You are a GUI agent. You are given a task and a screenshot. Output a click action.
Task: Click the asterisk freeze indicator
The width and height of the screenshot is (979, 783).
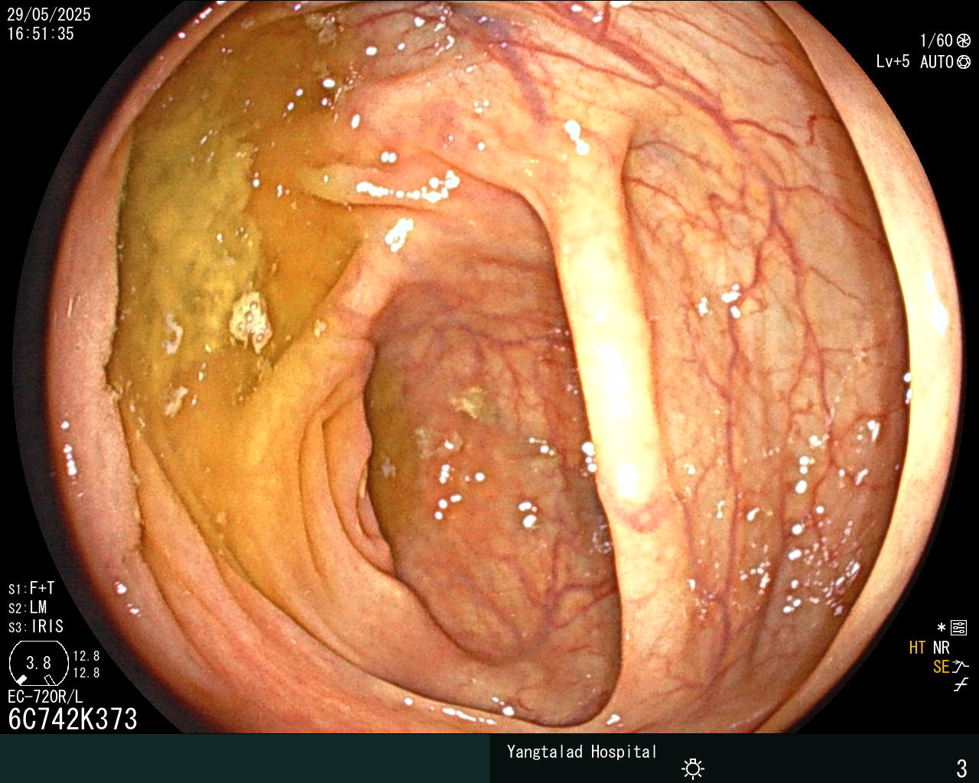[x=942, y=628]
